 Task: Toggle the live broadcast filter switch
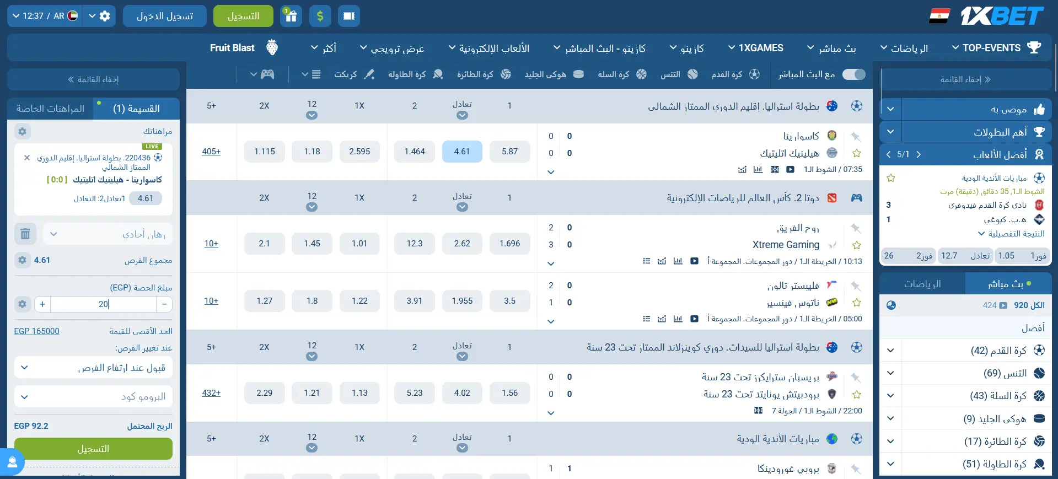[x=853, y=74]
